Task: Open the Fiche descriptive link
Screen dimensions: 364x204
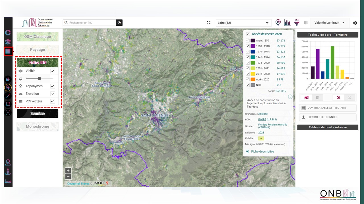Action: [262, 152]
